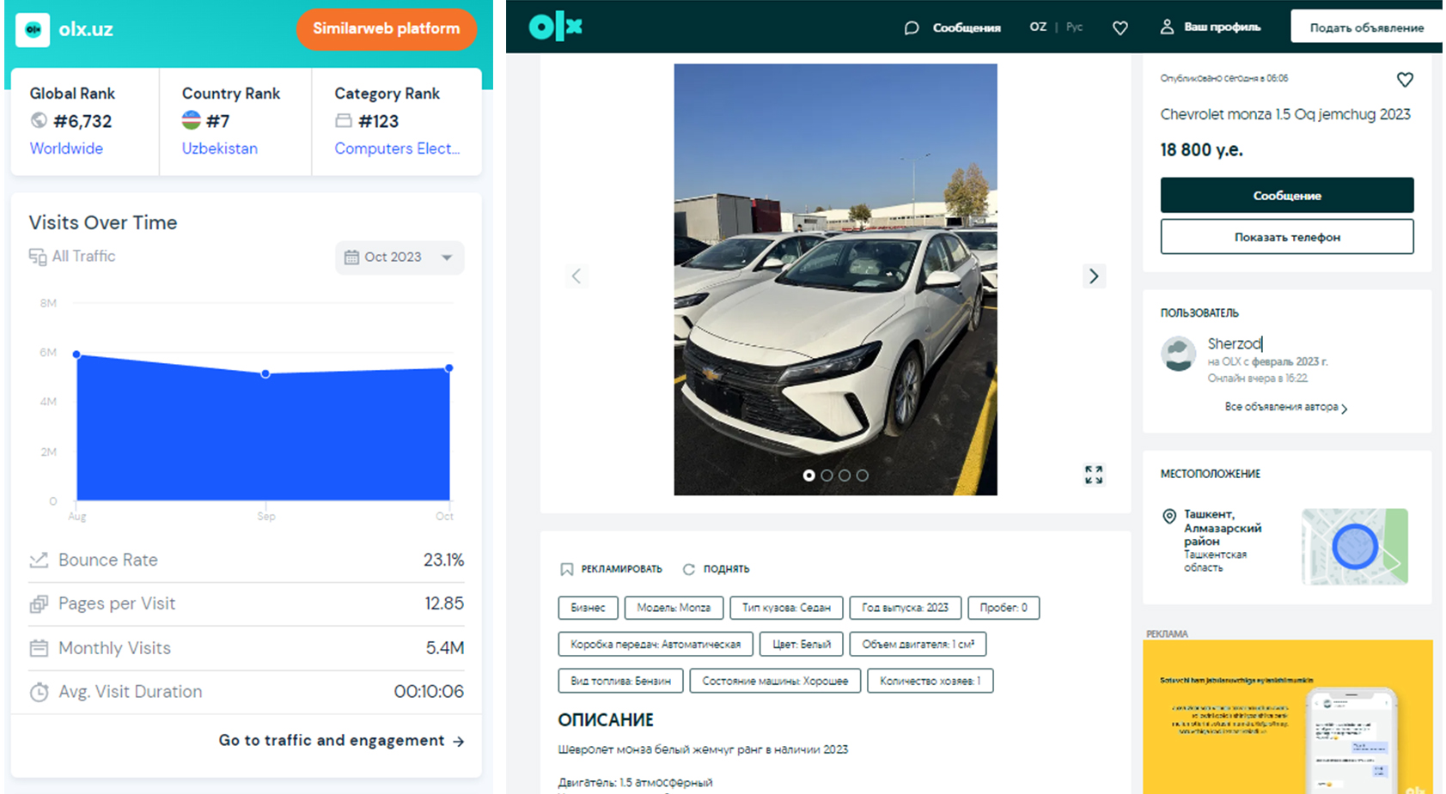Image resolution: width=1446 pixels, height=794 pixels.
Task: Click the olx.uz favicon in Similarweb panel
Action: pos(33,29)
